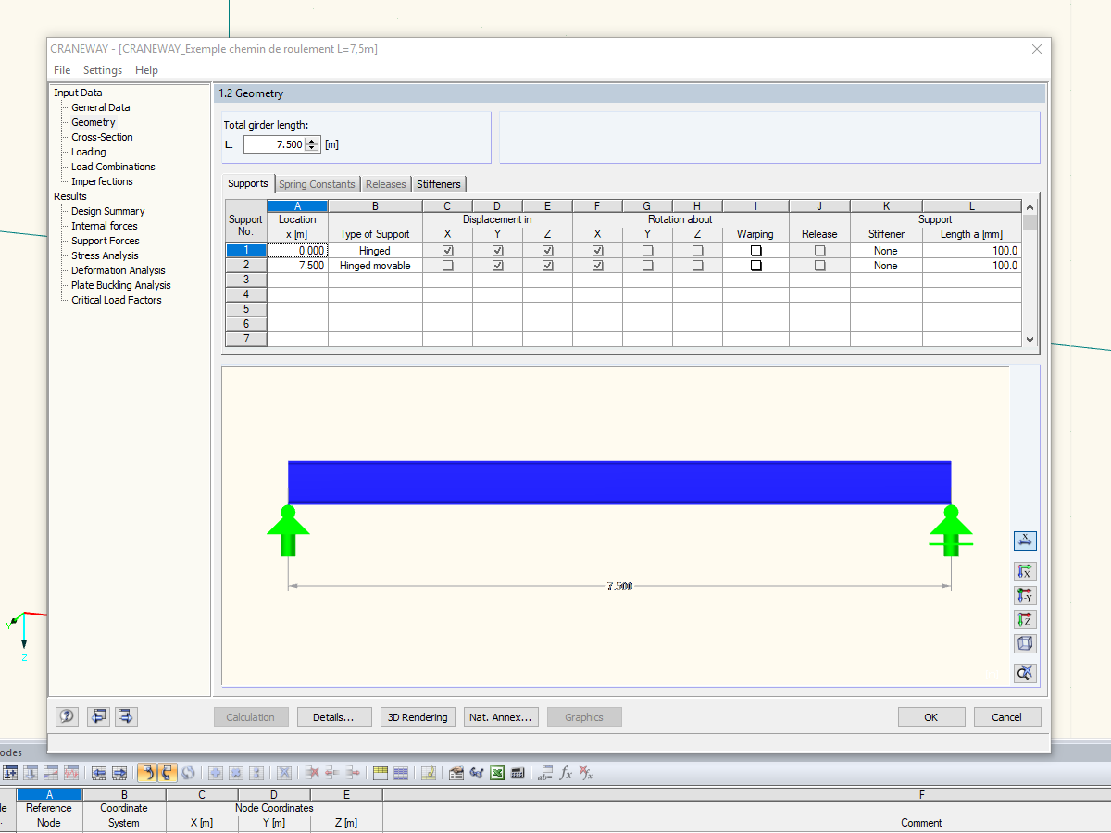1111x833 pixels.
Task: Open Design Summary results
Action: coord(108,211)
